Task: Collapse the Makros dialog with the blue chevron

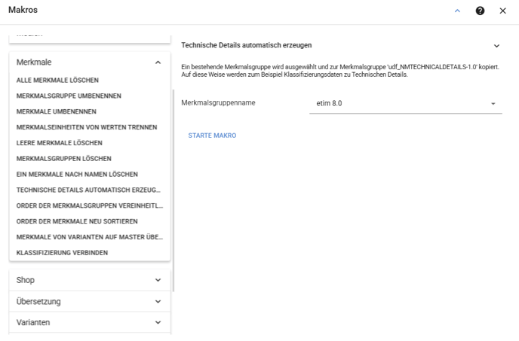Action: pos(457,11)
